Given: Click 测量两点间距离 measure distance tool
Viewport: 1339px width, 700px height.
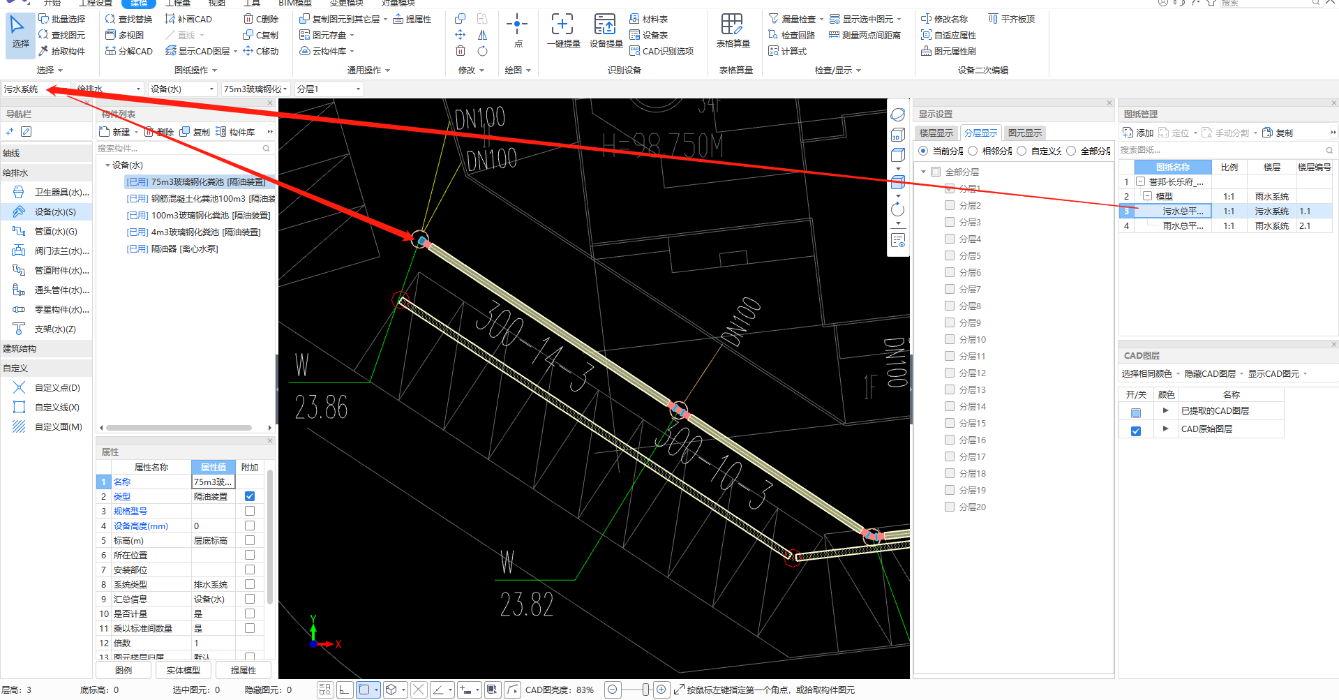Looking at the screenshot, I should [x=865, y=35].
